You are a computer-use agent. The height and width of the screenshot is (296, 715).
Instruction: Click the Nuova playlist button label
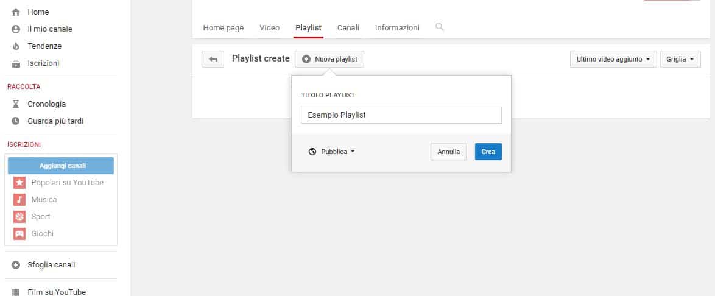(336, 59)
